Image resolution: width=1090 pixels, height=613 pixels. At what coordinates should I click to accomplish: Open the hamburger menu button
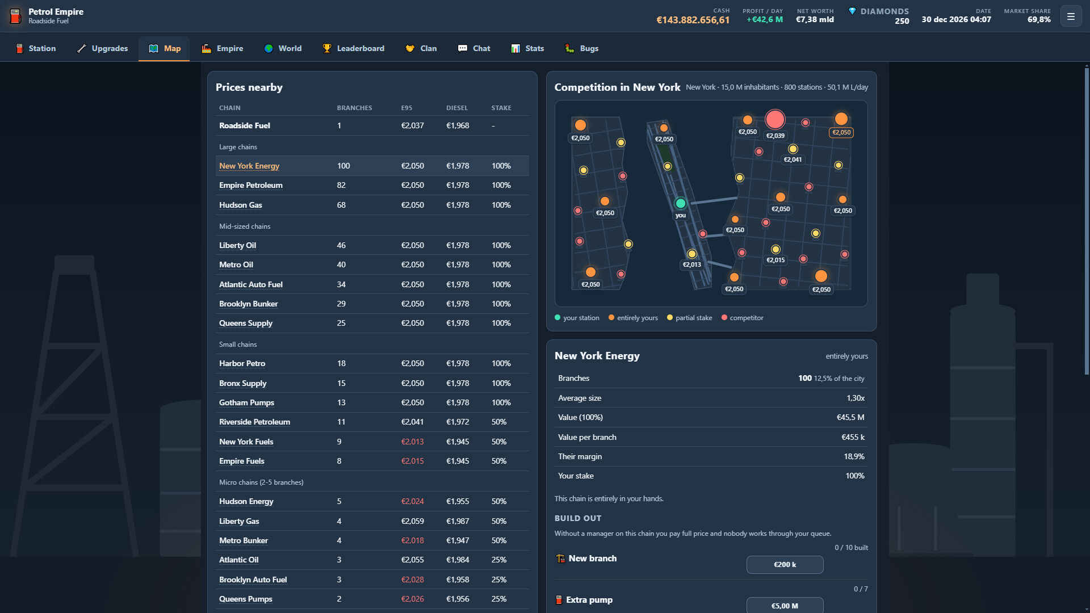[x=1071, y=16]
